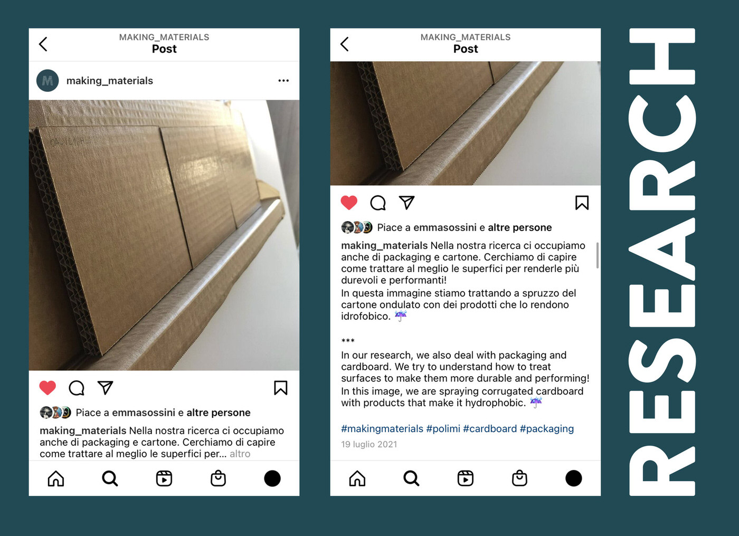Open Shop bag tab in right bottom bar

point(519,478)
